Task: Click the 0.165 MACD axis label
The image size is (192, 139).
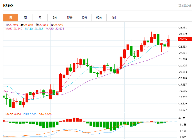Action: [x=182, y=118]
